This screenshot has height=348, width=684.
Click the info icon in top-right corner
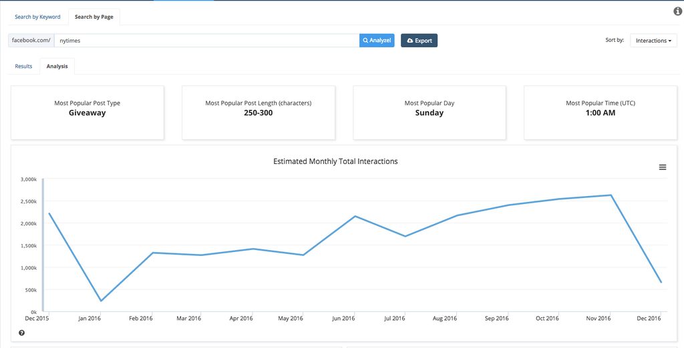pos(677,11)
